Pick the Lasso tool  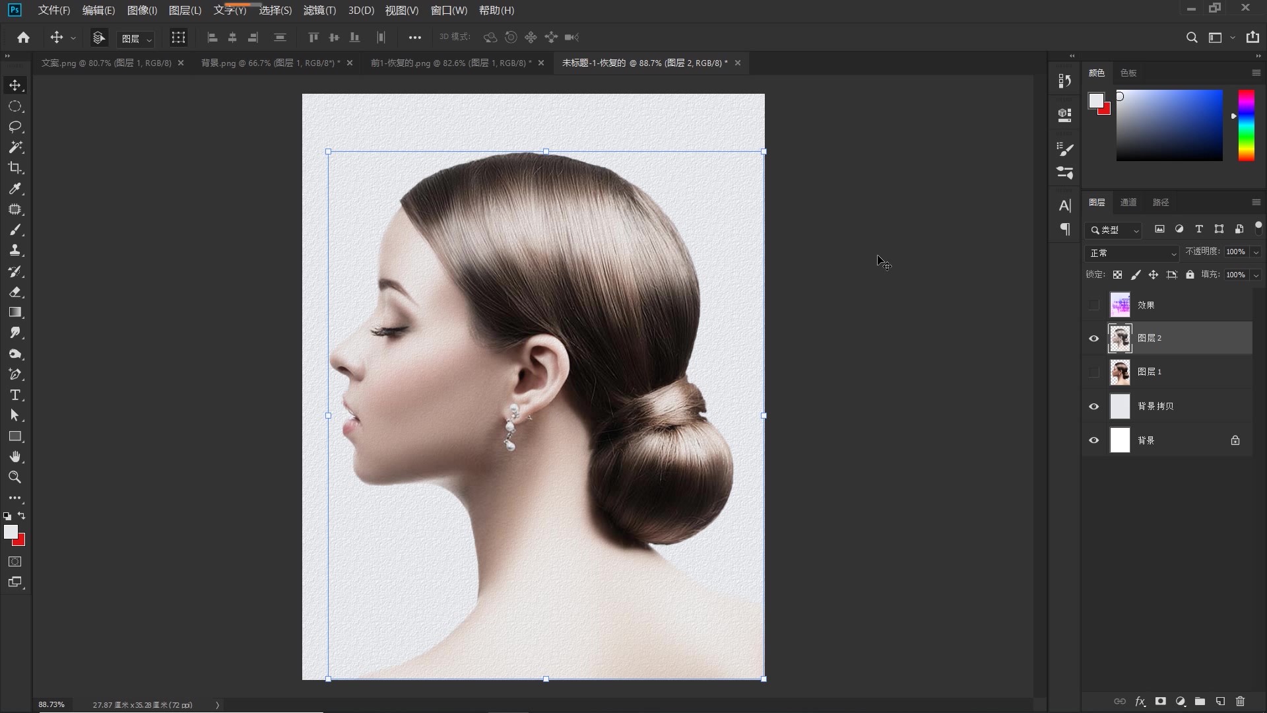(15, 127)
